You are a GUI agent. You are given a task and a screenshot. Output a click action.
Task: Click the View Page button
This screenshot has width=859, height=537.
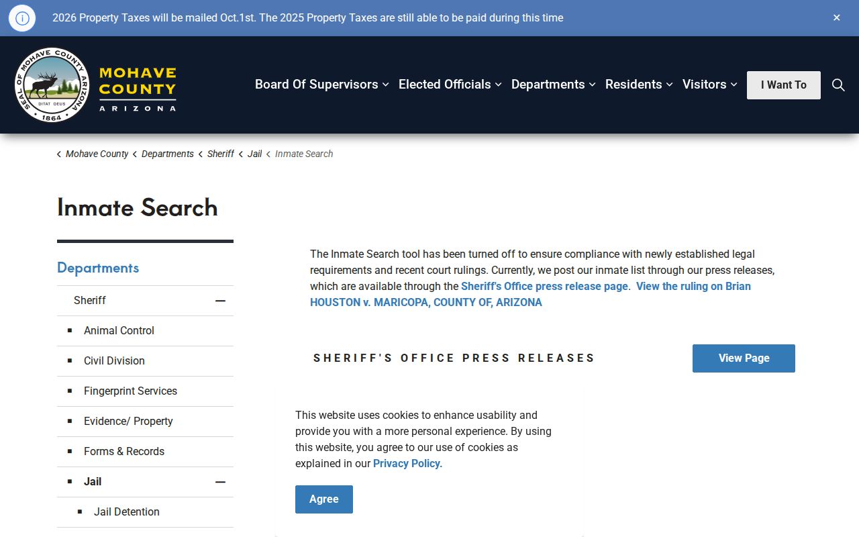click(x=744, y=358)
